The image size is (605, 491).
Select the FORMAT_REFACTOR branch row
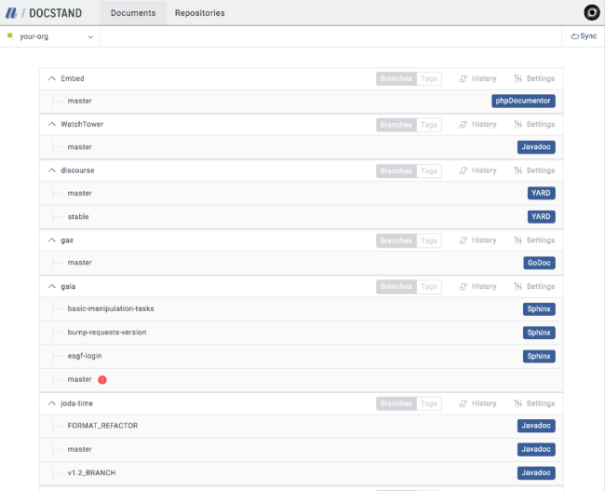tap(302, 426)
